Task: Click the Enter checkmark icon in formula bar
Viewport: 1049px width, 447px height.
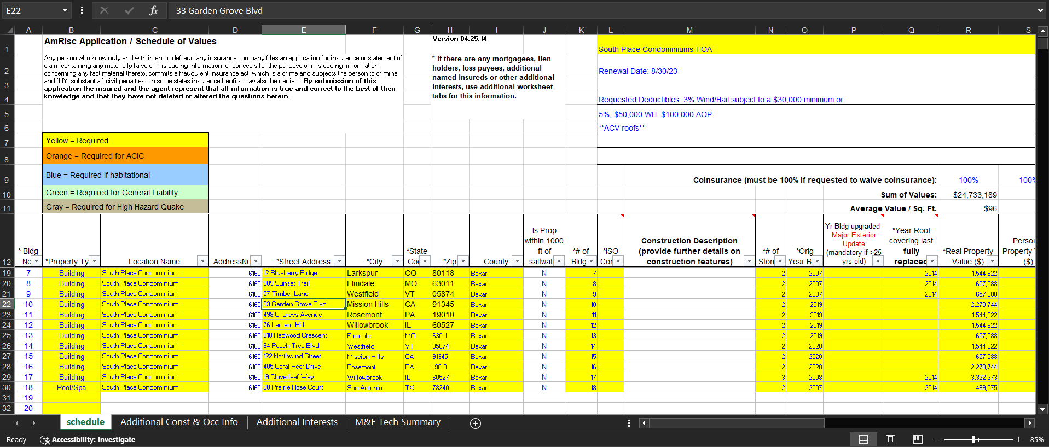Action: [129, 10]
